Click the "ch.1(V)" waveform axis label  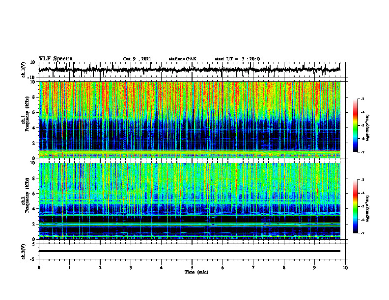(x=24, y=70)
